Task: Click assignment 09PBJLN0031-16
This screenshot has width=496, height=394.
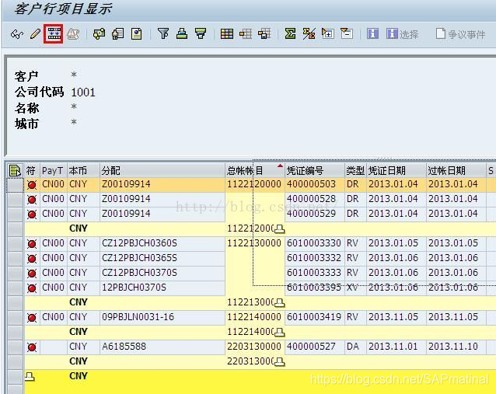Action: [x=138, y=317]
